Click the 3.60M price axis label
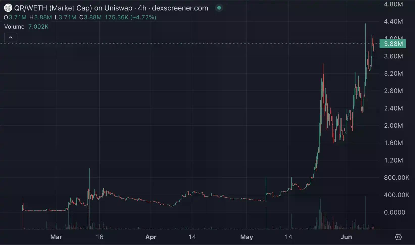The image size is (415, 245). (393, 56)
